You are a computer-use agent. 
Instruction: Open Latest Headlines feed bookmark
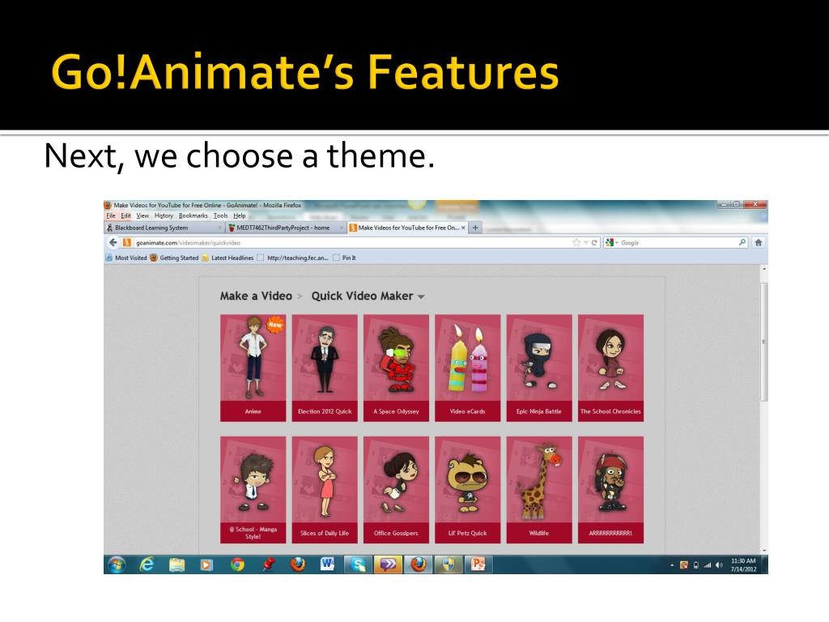(x=227, y=258)
